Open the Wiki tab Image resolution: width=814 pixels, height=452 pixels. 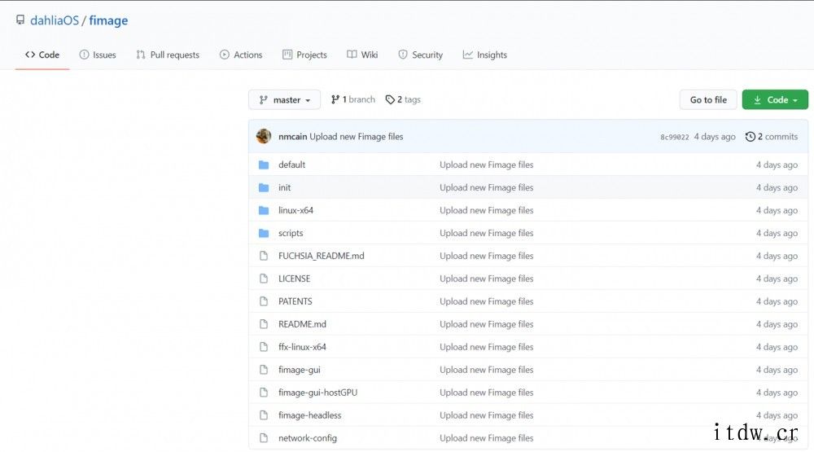(362, 55)
